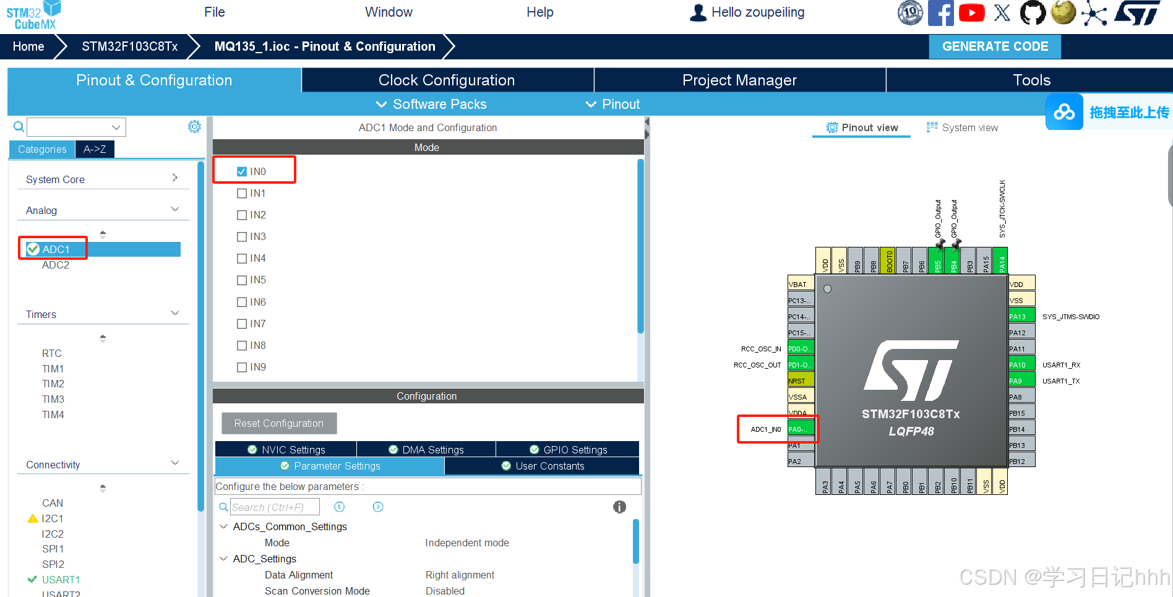Viewport: 1173px width, 597px height.
Task: Click GENERATE CODE button
Action: tap(995, 46)
